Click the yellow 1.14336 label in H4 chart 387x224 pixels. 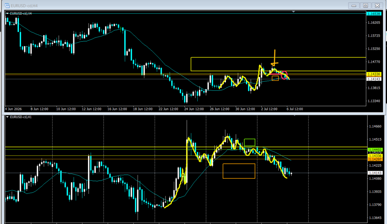pyautogui.click(x=374, y=74)
